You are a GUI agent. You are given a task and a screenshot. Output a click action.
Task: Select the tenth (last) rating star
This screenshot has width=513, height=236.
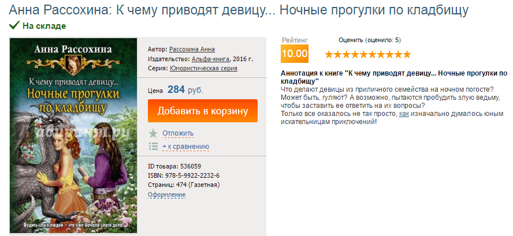(407, 55)
